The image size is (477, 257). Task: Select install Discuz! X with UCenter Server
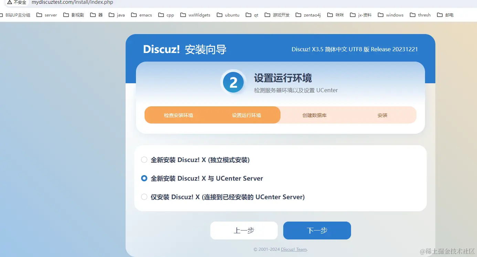click(144, 178)
